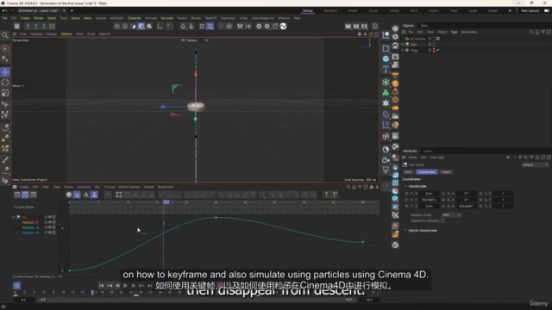Open viewport Options menu
This screenshot has height=310, width=552.
coord(66,34)
